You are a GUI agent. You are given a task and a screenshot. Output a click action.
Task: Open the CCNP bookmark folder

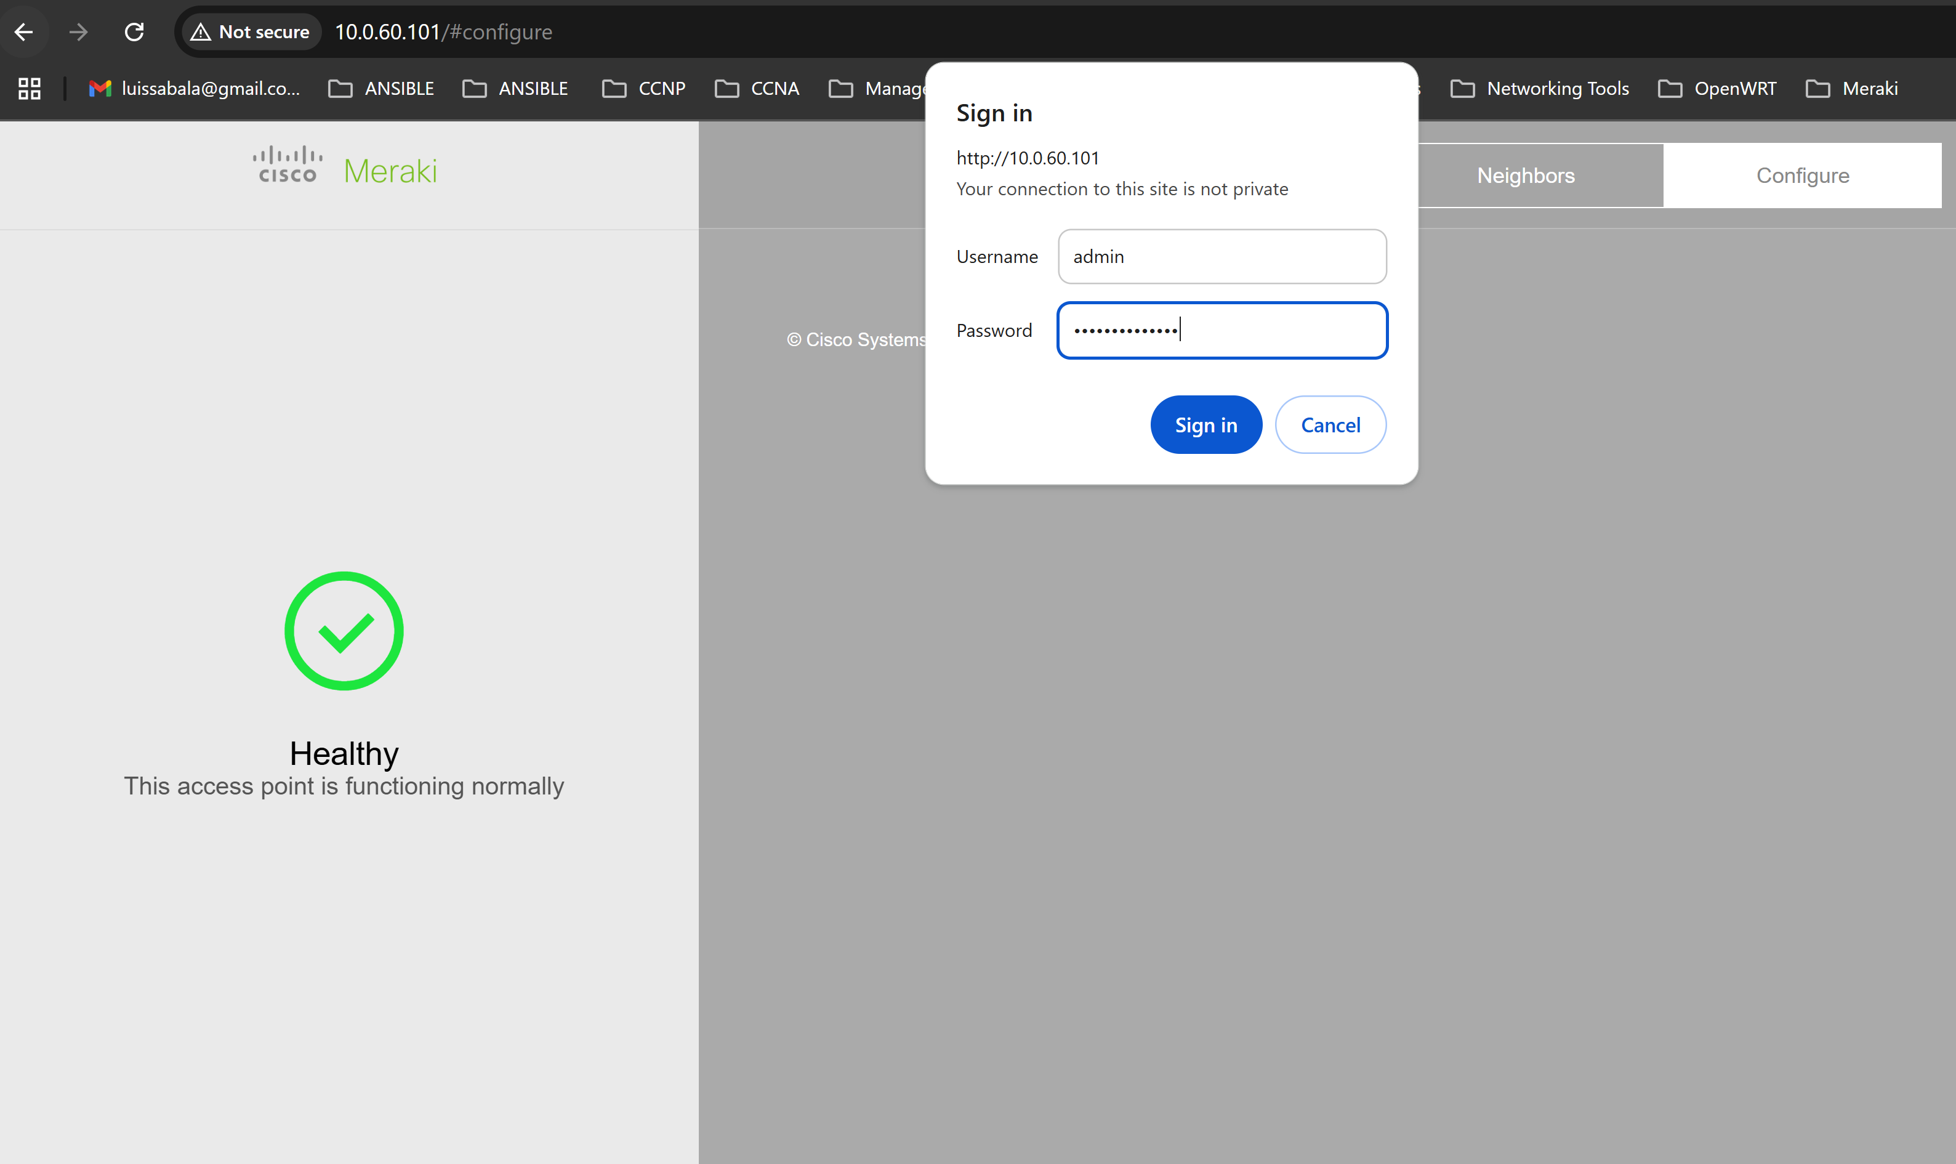click(x=643, y=89)
